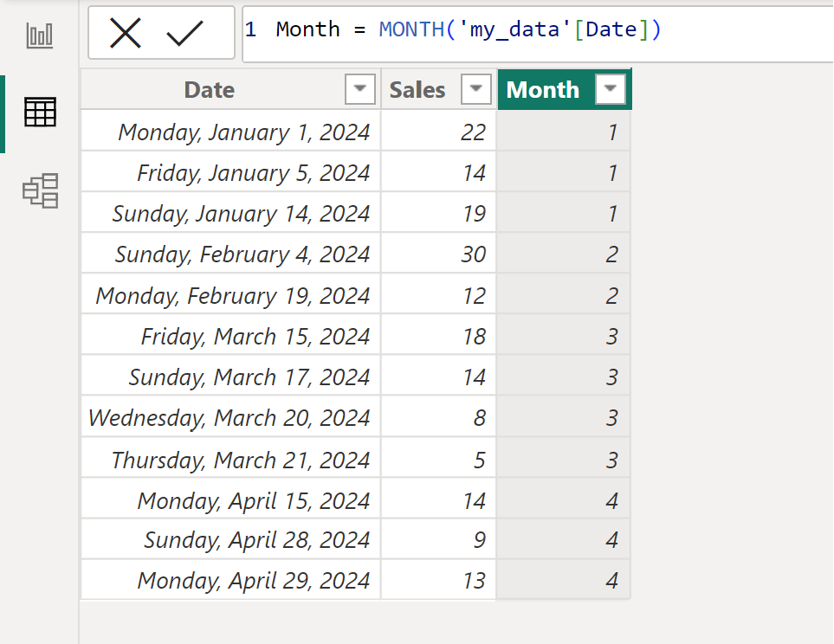Click the 'my_data' table reference in formula
This screenshot has width=834, height=644.
pyautogui.click(x=517, y=29)
